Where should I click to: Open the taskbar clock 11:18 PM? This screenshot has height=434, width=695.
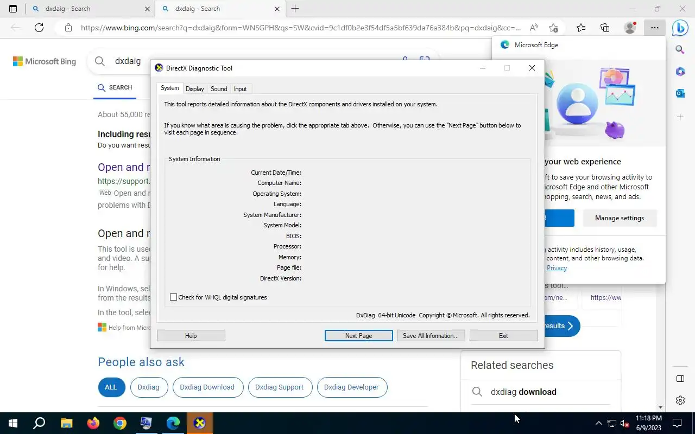(x=649, y=423)
